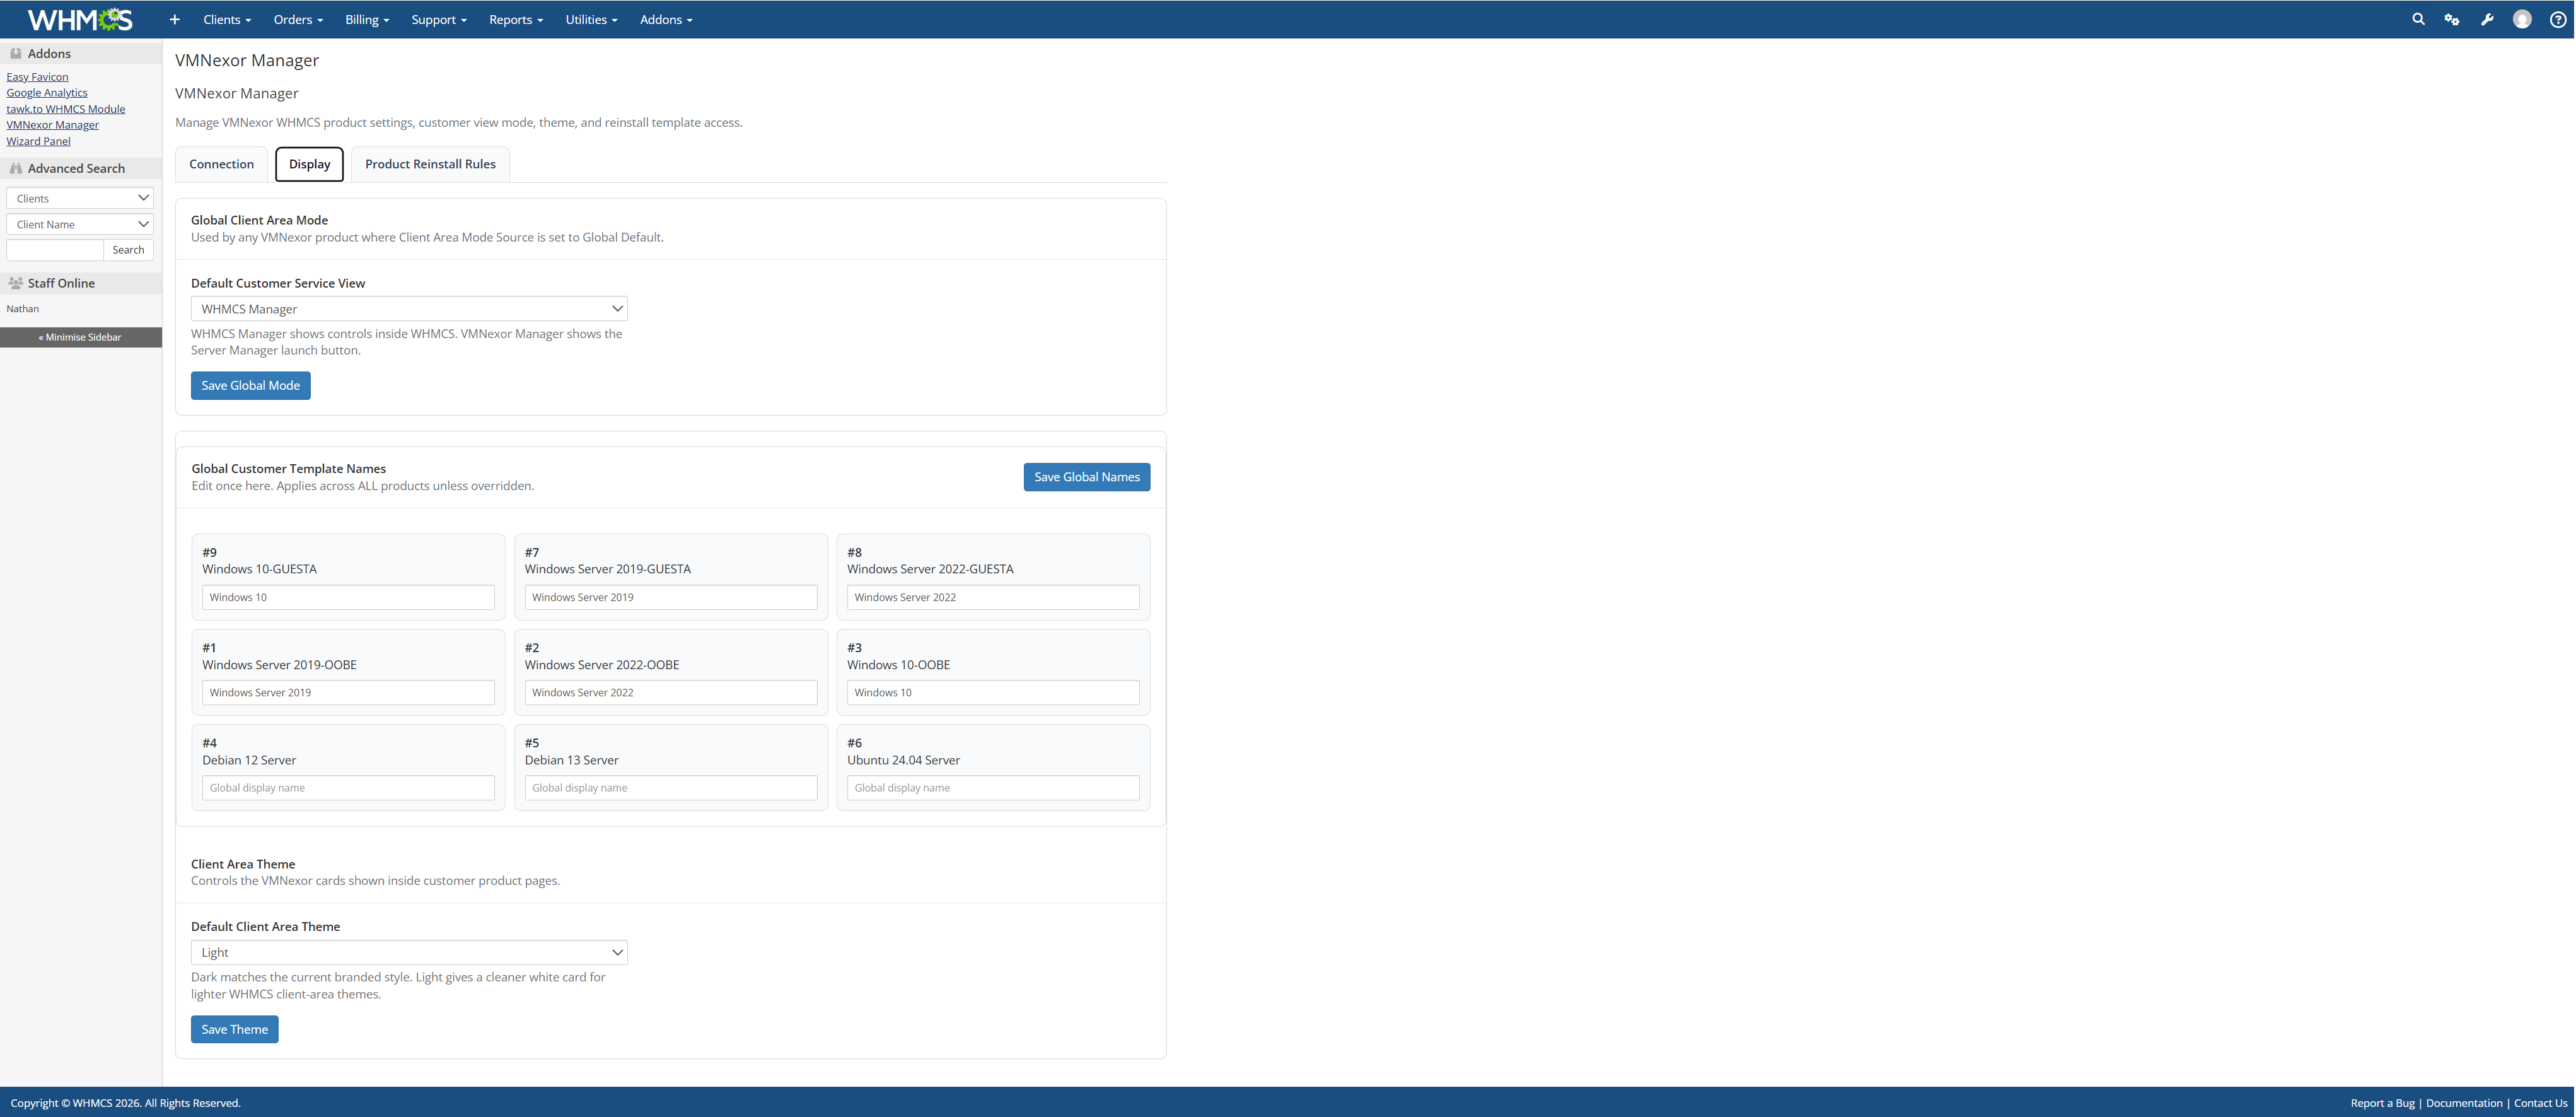2576x1117 pixels.
Task: Click the Addons sidebar header icon
Action: click(16, 54)
